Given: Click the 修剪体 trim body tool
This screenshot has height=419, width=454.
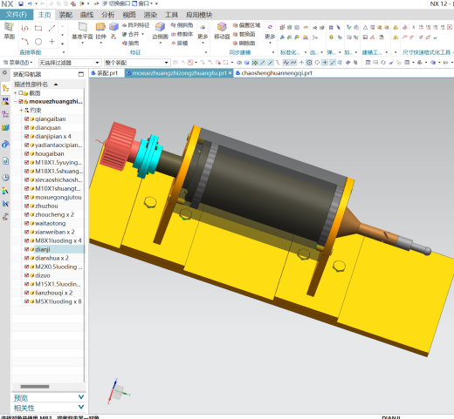Looking at the screenshot, I should pyautogui.click(x=182, y=34).
